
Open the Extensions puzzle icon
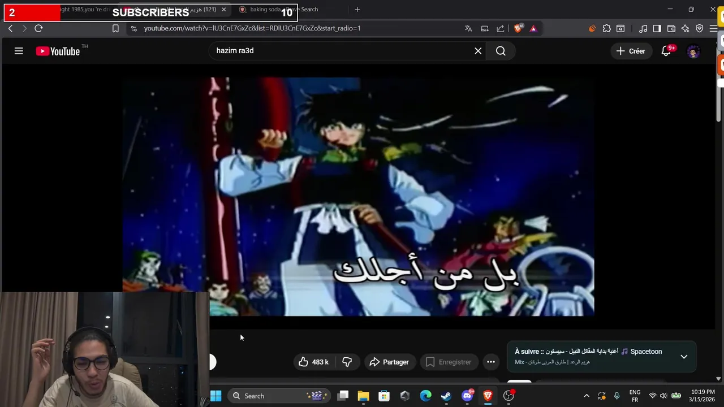[x=606, y=28]
